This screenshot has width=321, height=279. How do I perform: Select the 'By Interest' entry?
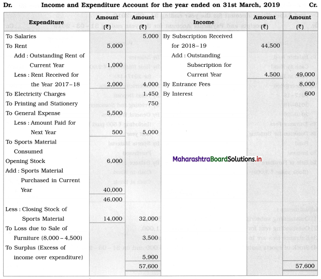pyautogui.click(x=178, y=94)
